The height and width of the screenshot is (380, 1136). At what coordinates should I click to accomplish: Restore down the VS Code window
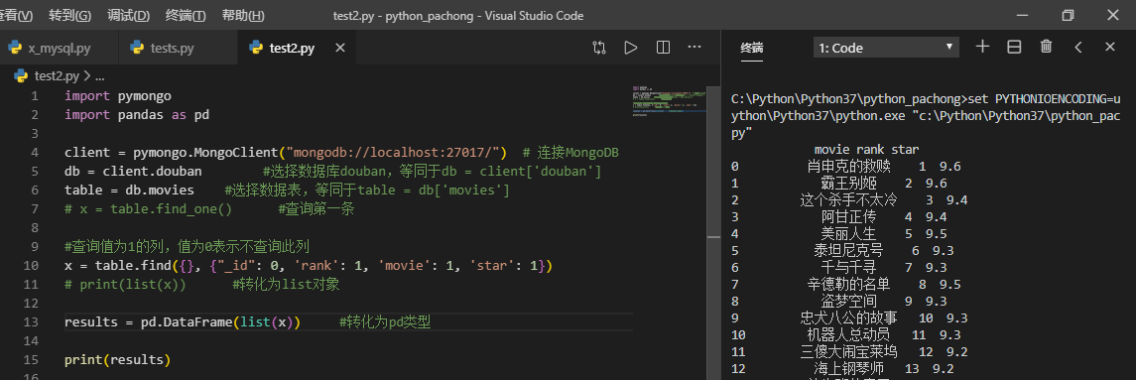click(x=1068, y=15)
